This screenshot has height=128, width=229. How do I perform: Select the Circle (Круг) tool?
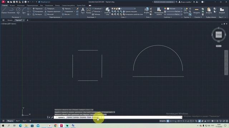18,11
